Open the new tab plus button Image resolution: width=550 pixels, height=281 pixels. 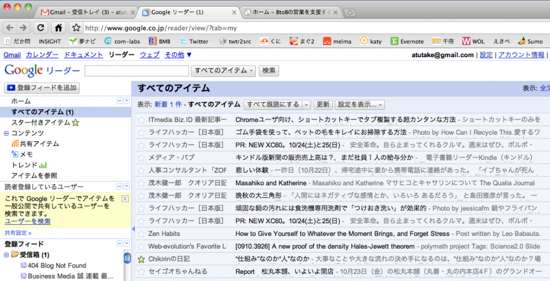[x=349, y=13]
